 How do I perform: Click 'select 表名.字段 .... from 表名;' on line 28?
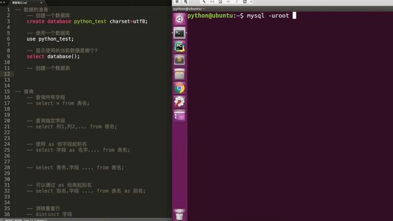tap(80, 168)
